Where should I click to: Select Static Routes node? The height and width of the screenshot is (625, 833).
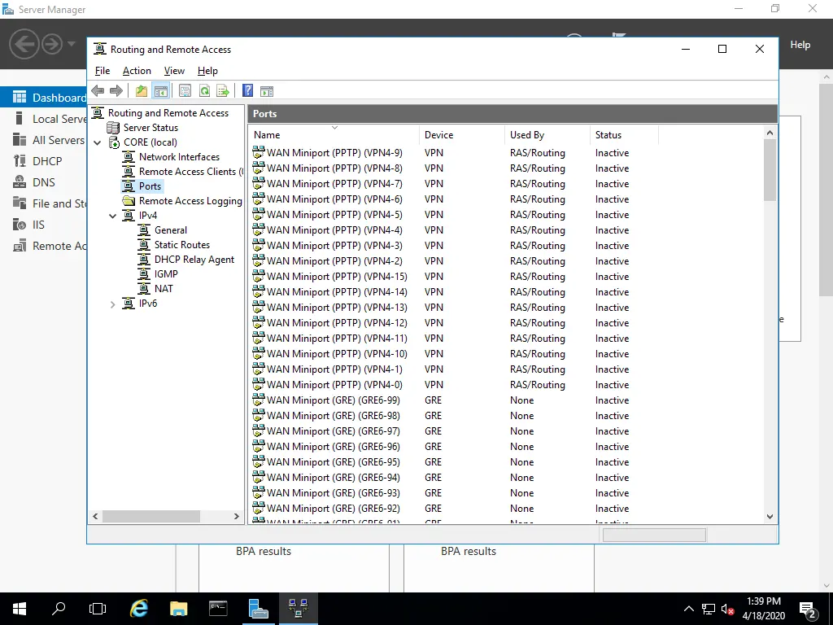tap(181, 245)
